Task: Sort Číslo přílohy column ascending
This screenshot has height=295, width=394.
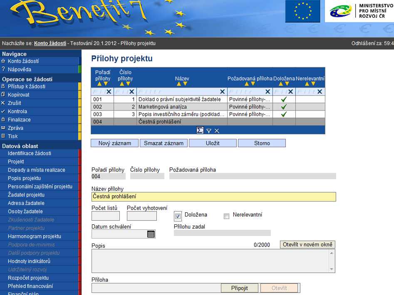Action: [122, 84]
